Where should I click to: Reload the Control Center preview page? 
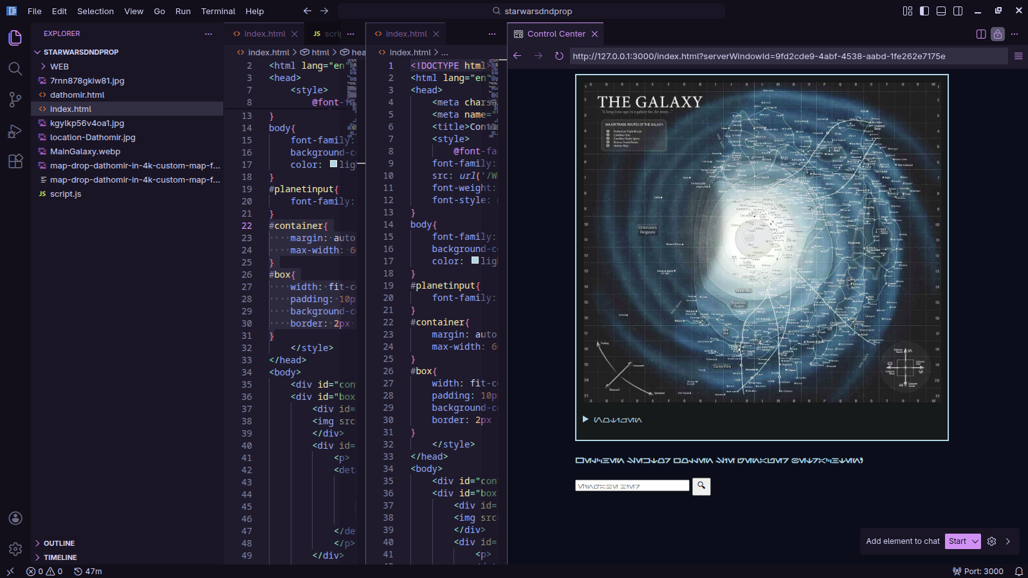pos(559,56)
